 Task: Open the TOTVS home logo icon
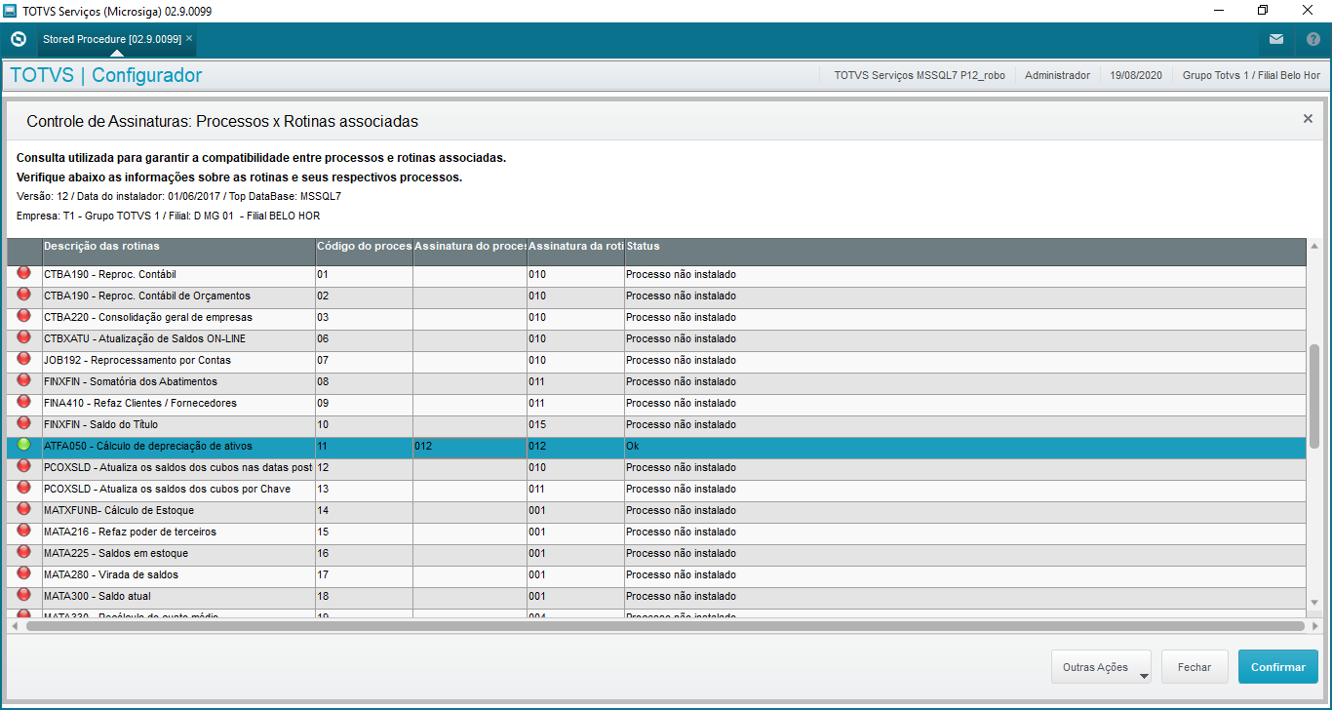[18, 40]
